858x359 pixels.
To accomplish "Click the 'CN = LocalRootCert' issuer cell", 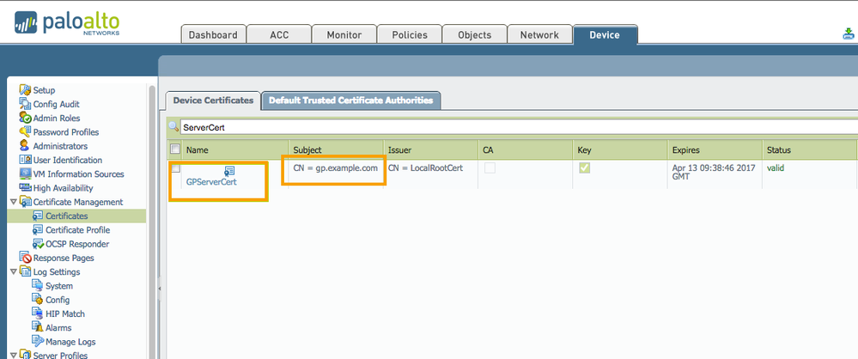I will (x=426, y=168).
